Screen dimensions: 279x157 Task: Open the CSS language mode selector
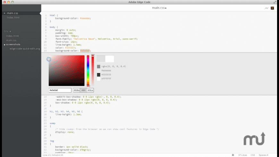click(x=253, y=155)
